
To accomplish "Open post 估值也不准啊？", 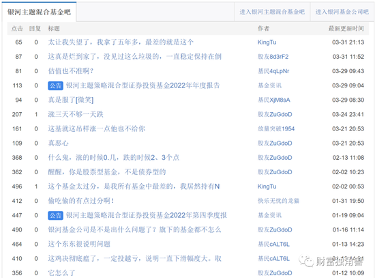I will click(x=70, y=71).
